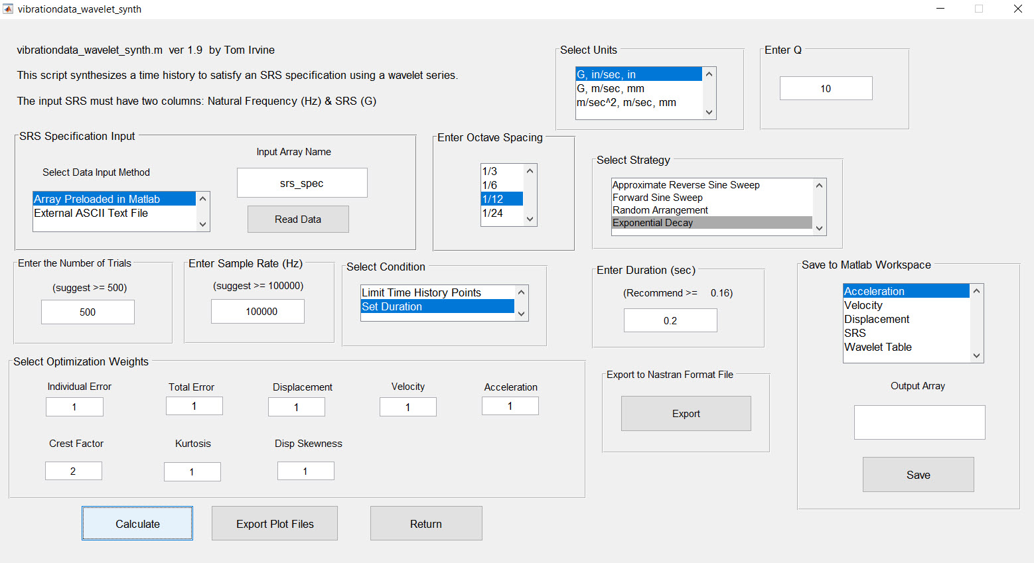The width and height of the screenshot is (1034, 563).
Task: Focus the Output Array text field
Action: tap(919, 422)
